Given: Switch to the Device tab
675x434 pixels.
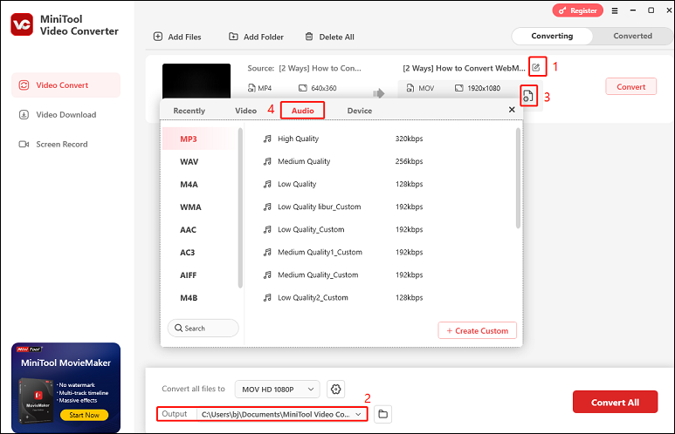Looking at the screenshot, I should 360,111.
